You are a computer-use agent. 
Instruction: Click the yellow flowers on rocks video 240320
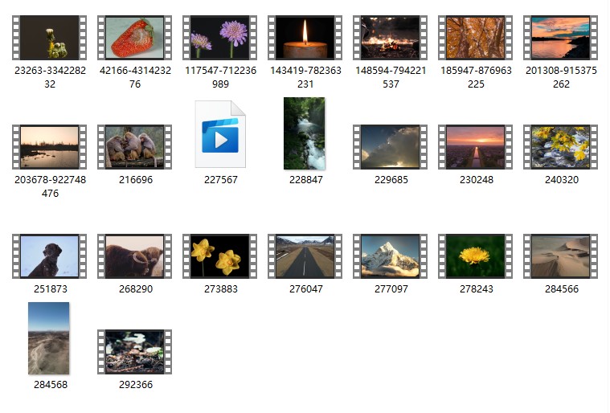click(560, 147)
